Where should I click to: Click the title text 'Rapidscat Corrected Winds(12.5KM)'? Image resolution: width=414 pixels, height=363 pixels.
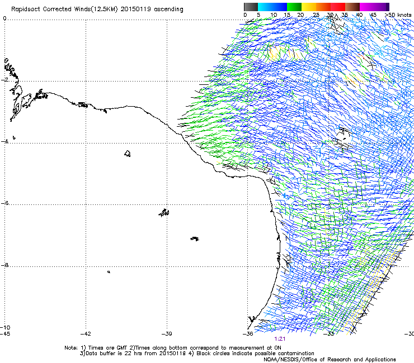click(64, 9)
